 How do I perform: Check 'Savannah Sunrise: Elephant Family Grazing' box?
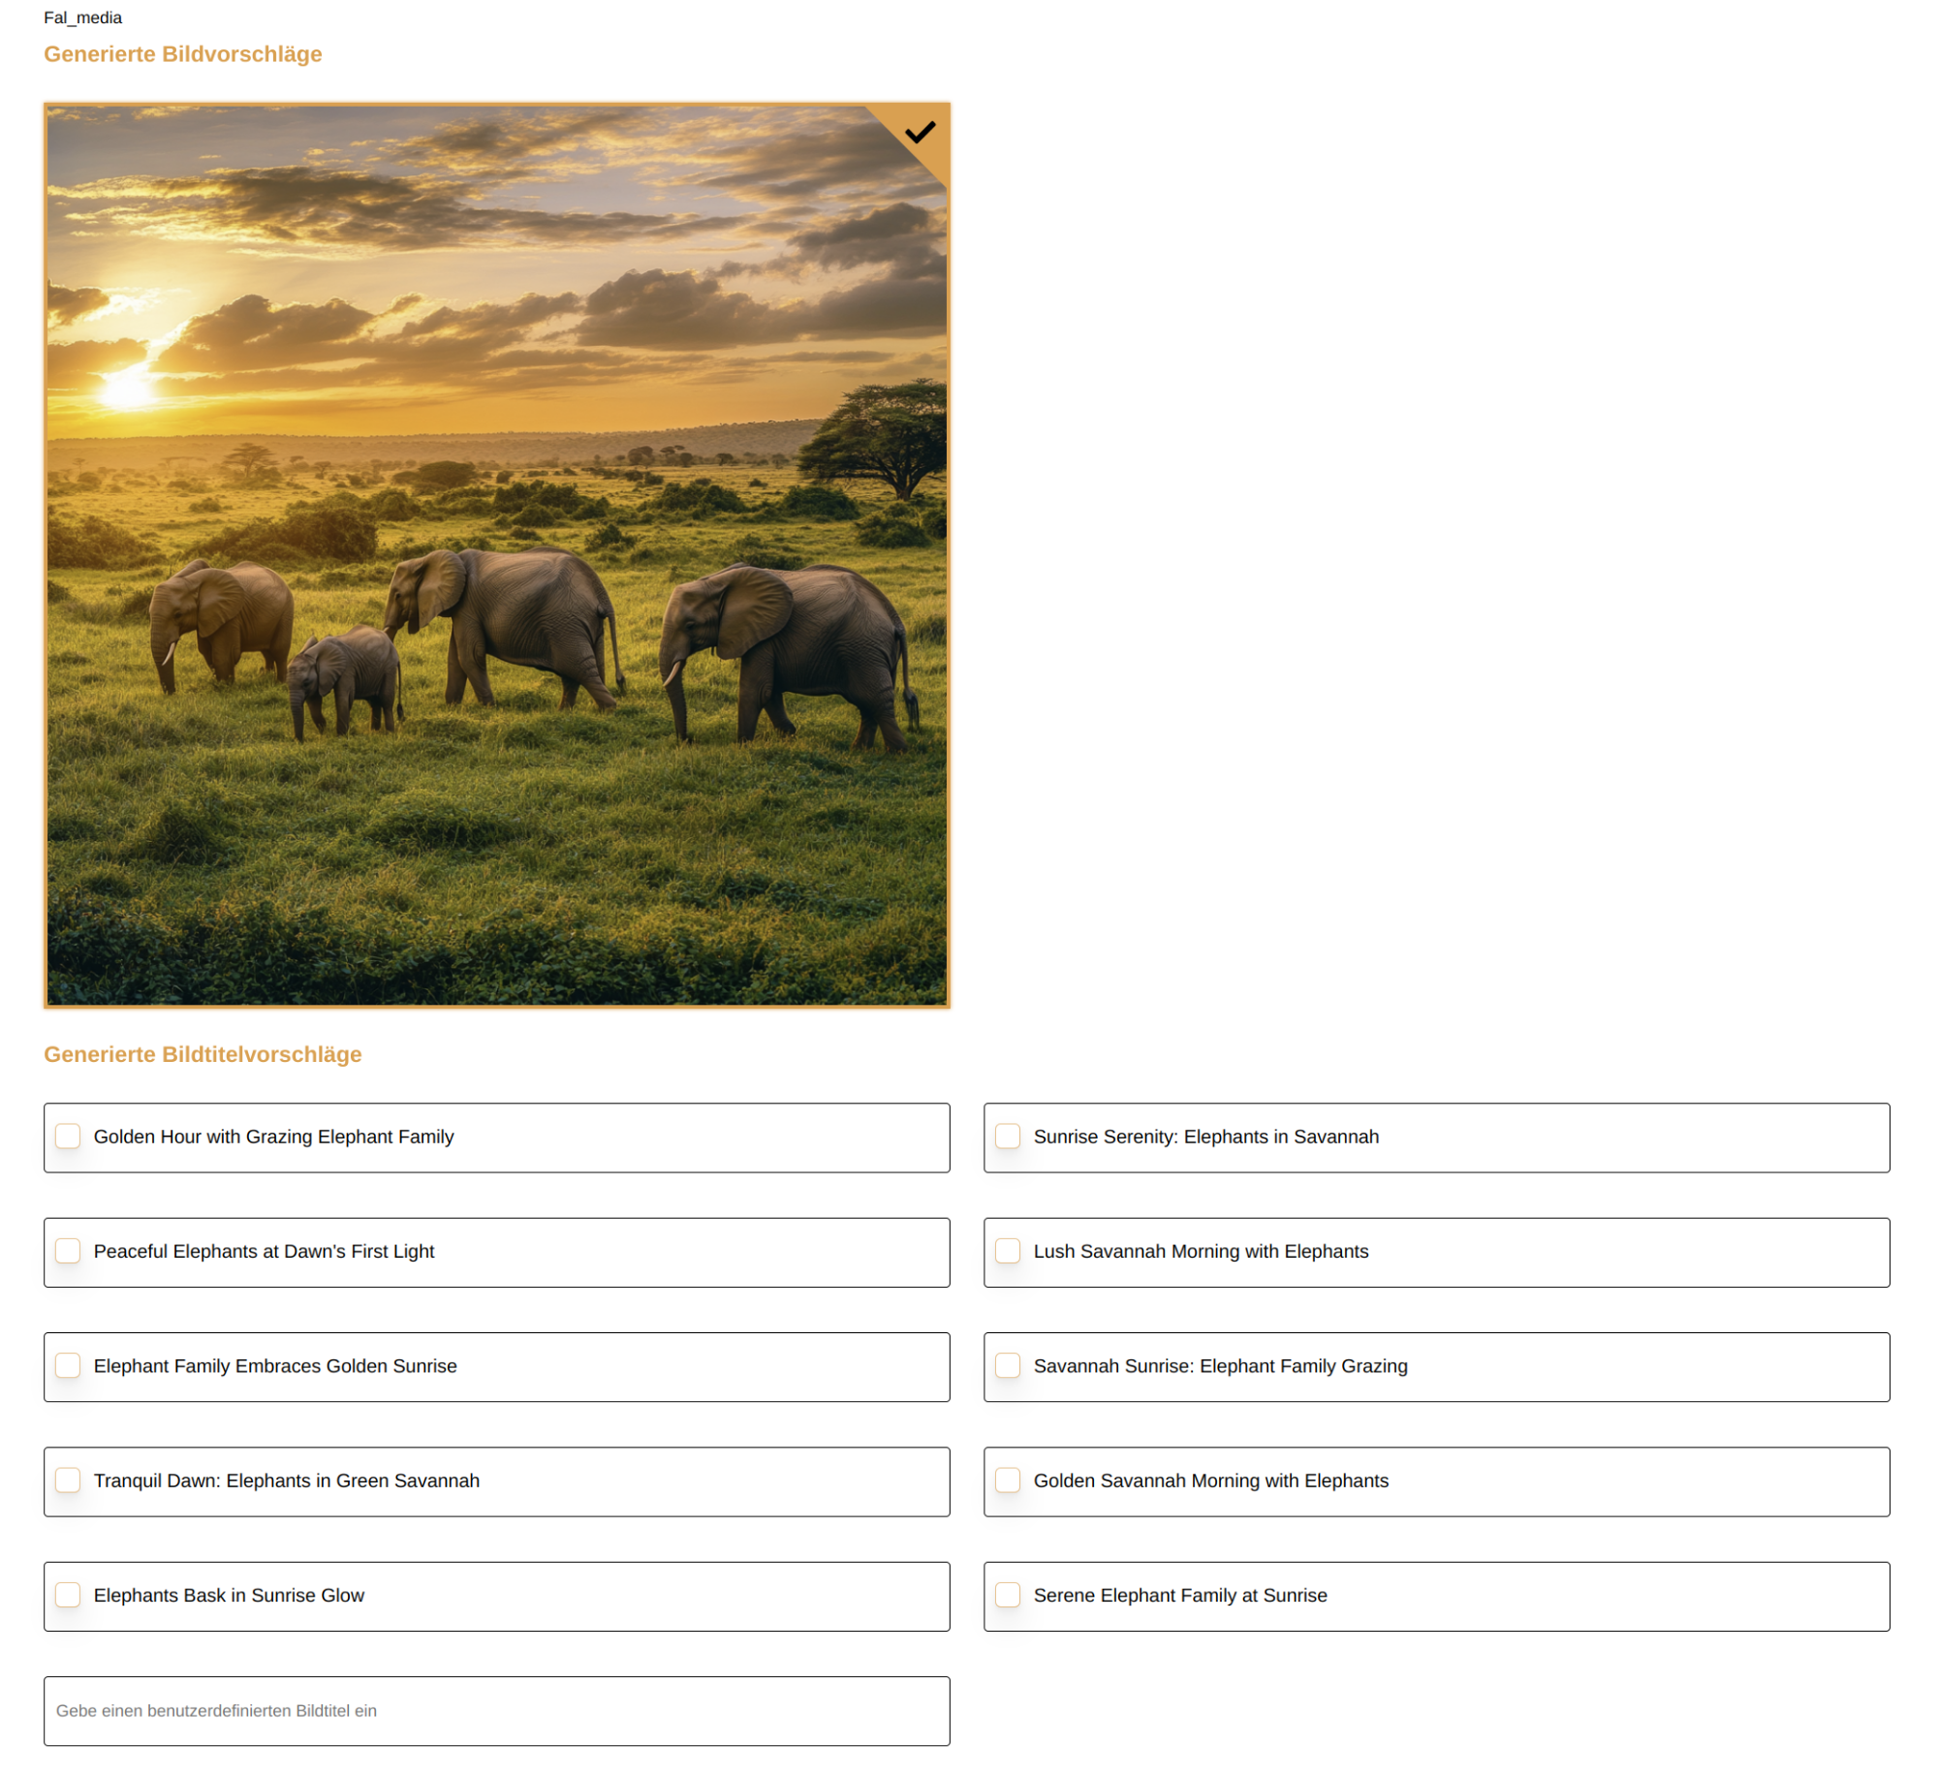[x=1008, y=1365]
